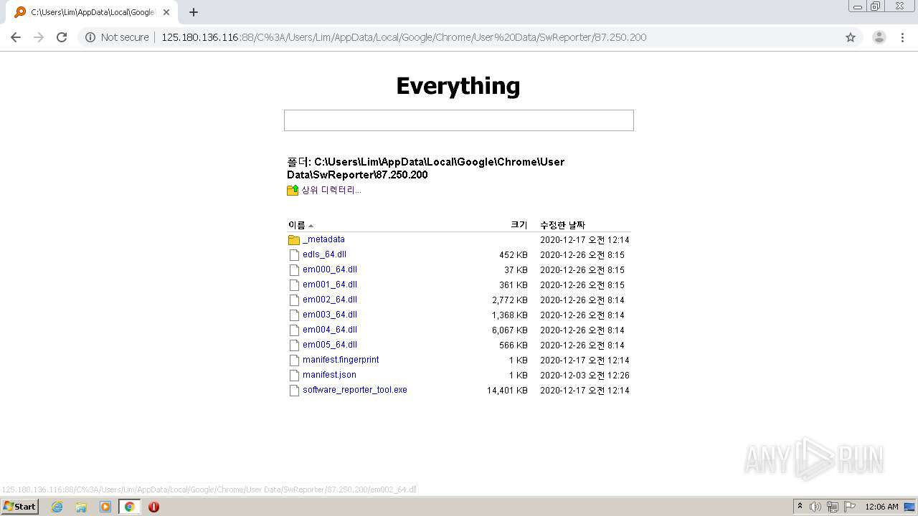Screen dimensions: 918x516
Task: Open the Action Center flag icon
Action: tap(850, 507)
